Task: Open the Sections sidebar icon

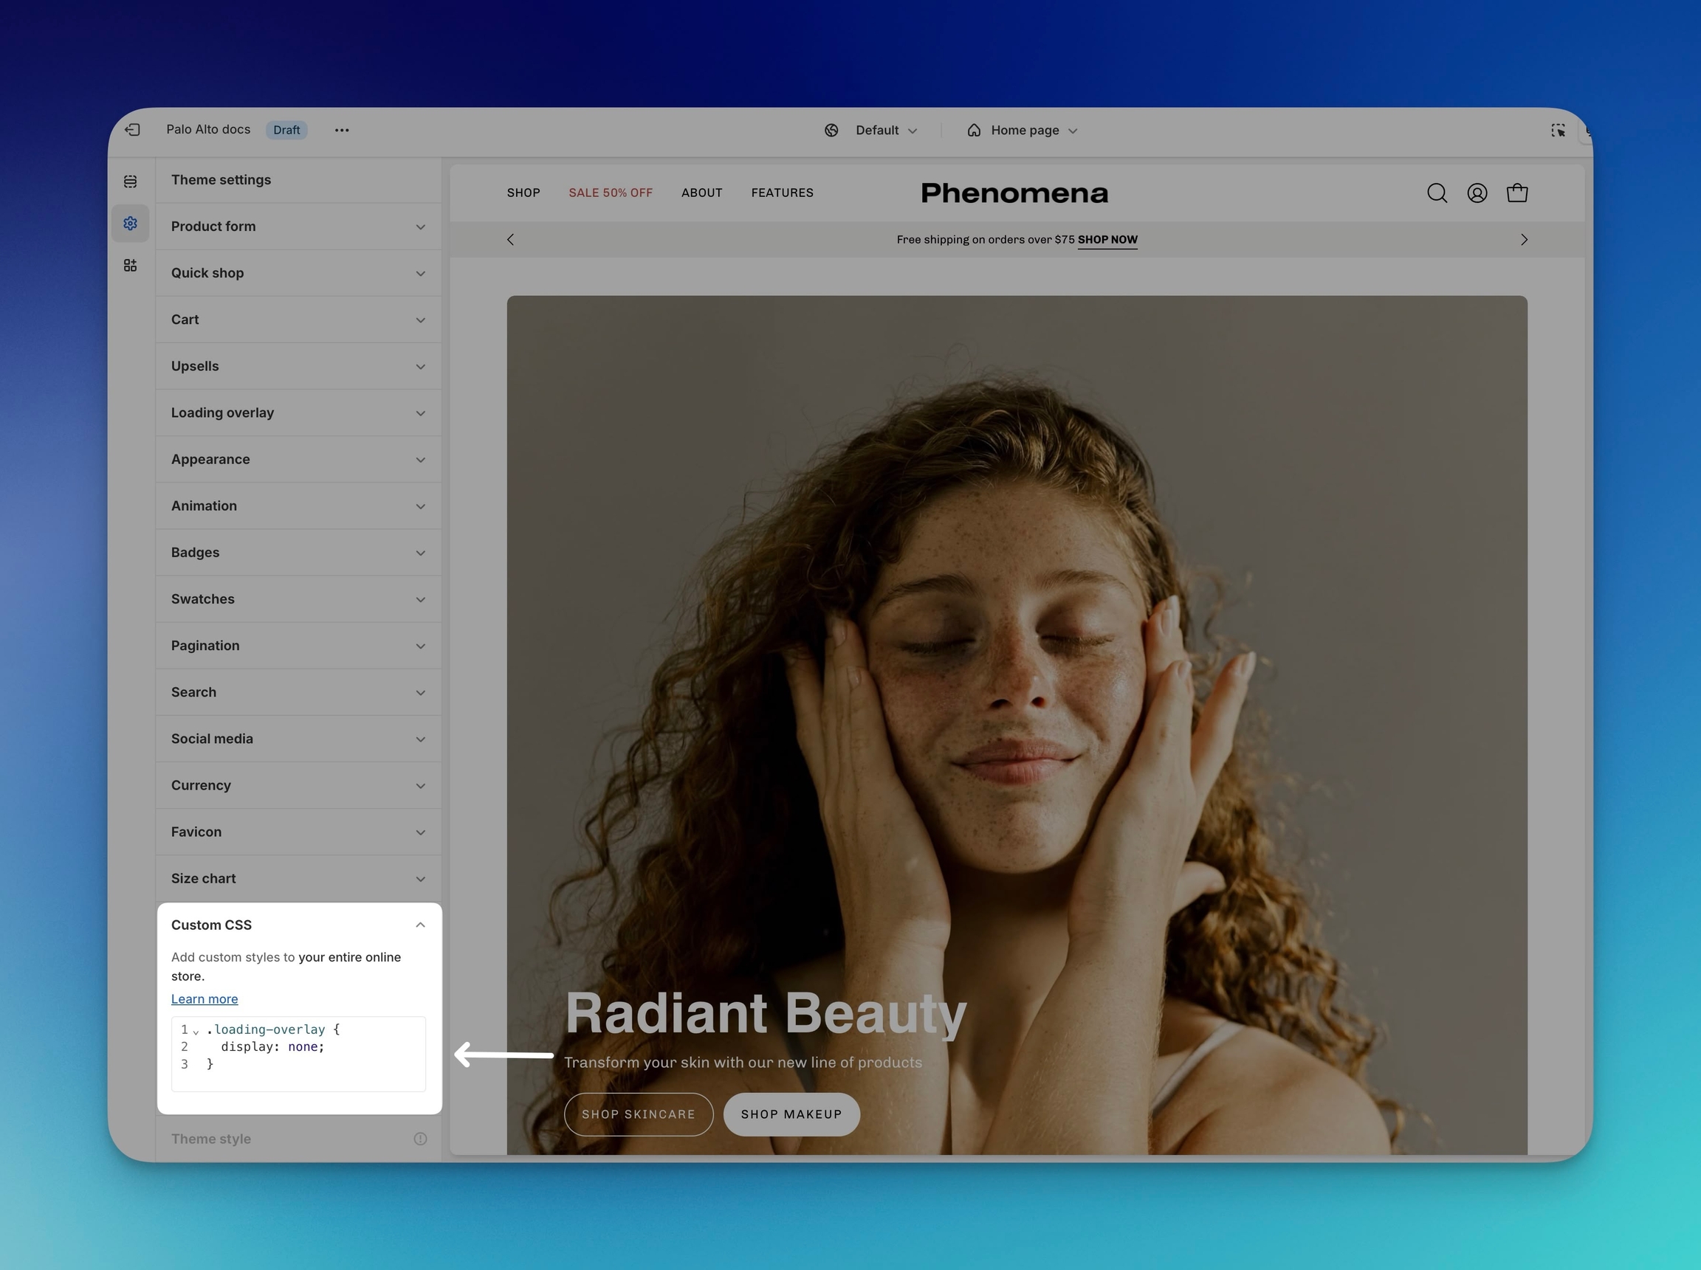Action: (131, 182)
